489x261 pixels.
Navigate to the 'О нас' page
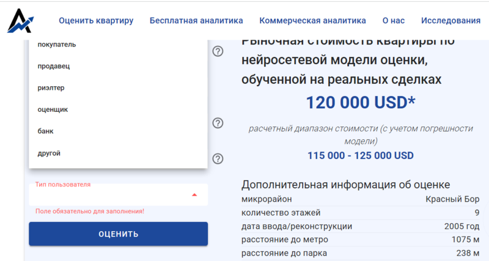pyautogui.click(x=394, y=21)
